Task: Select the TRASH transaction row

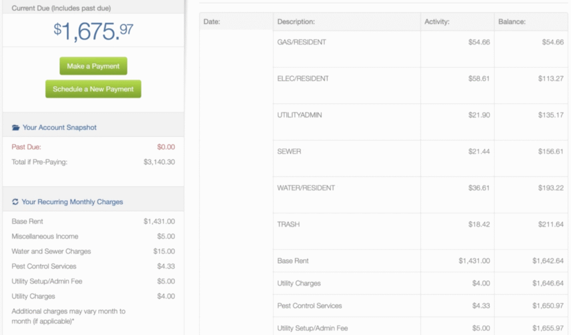Action: [x=288, y=224]
